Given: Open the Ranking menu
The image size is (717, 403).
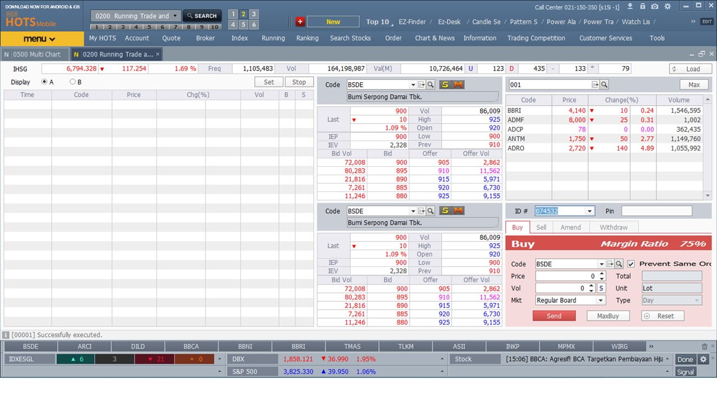Looking at the screenshot, I should point(307,38).
